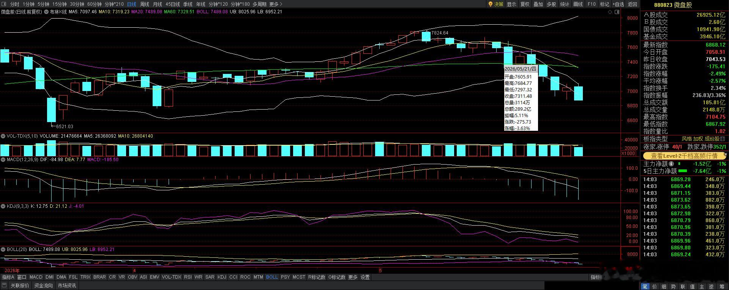Toggle the left sidebar panel icon
This screenshot has width=729, height=290.
[4, 4]
